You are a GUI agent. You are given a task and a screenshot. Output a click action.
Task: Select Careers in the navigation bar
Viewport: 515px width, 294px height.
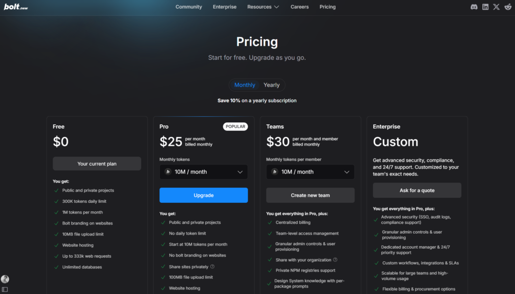point(299,7)
